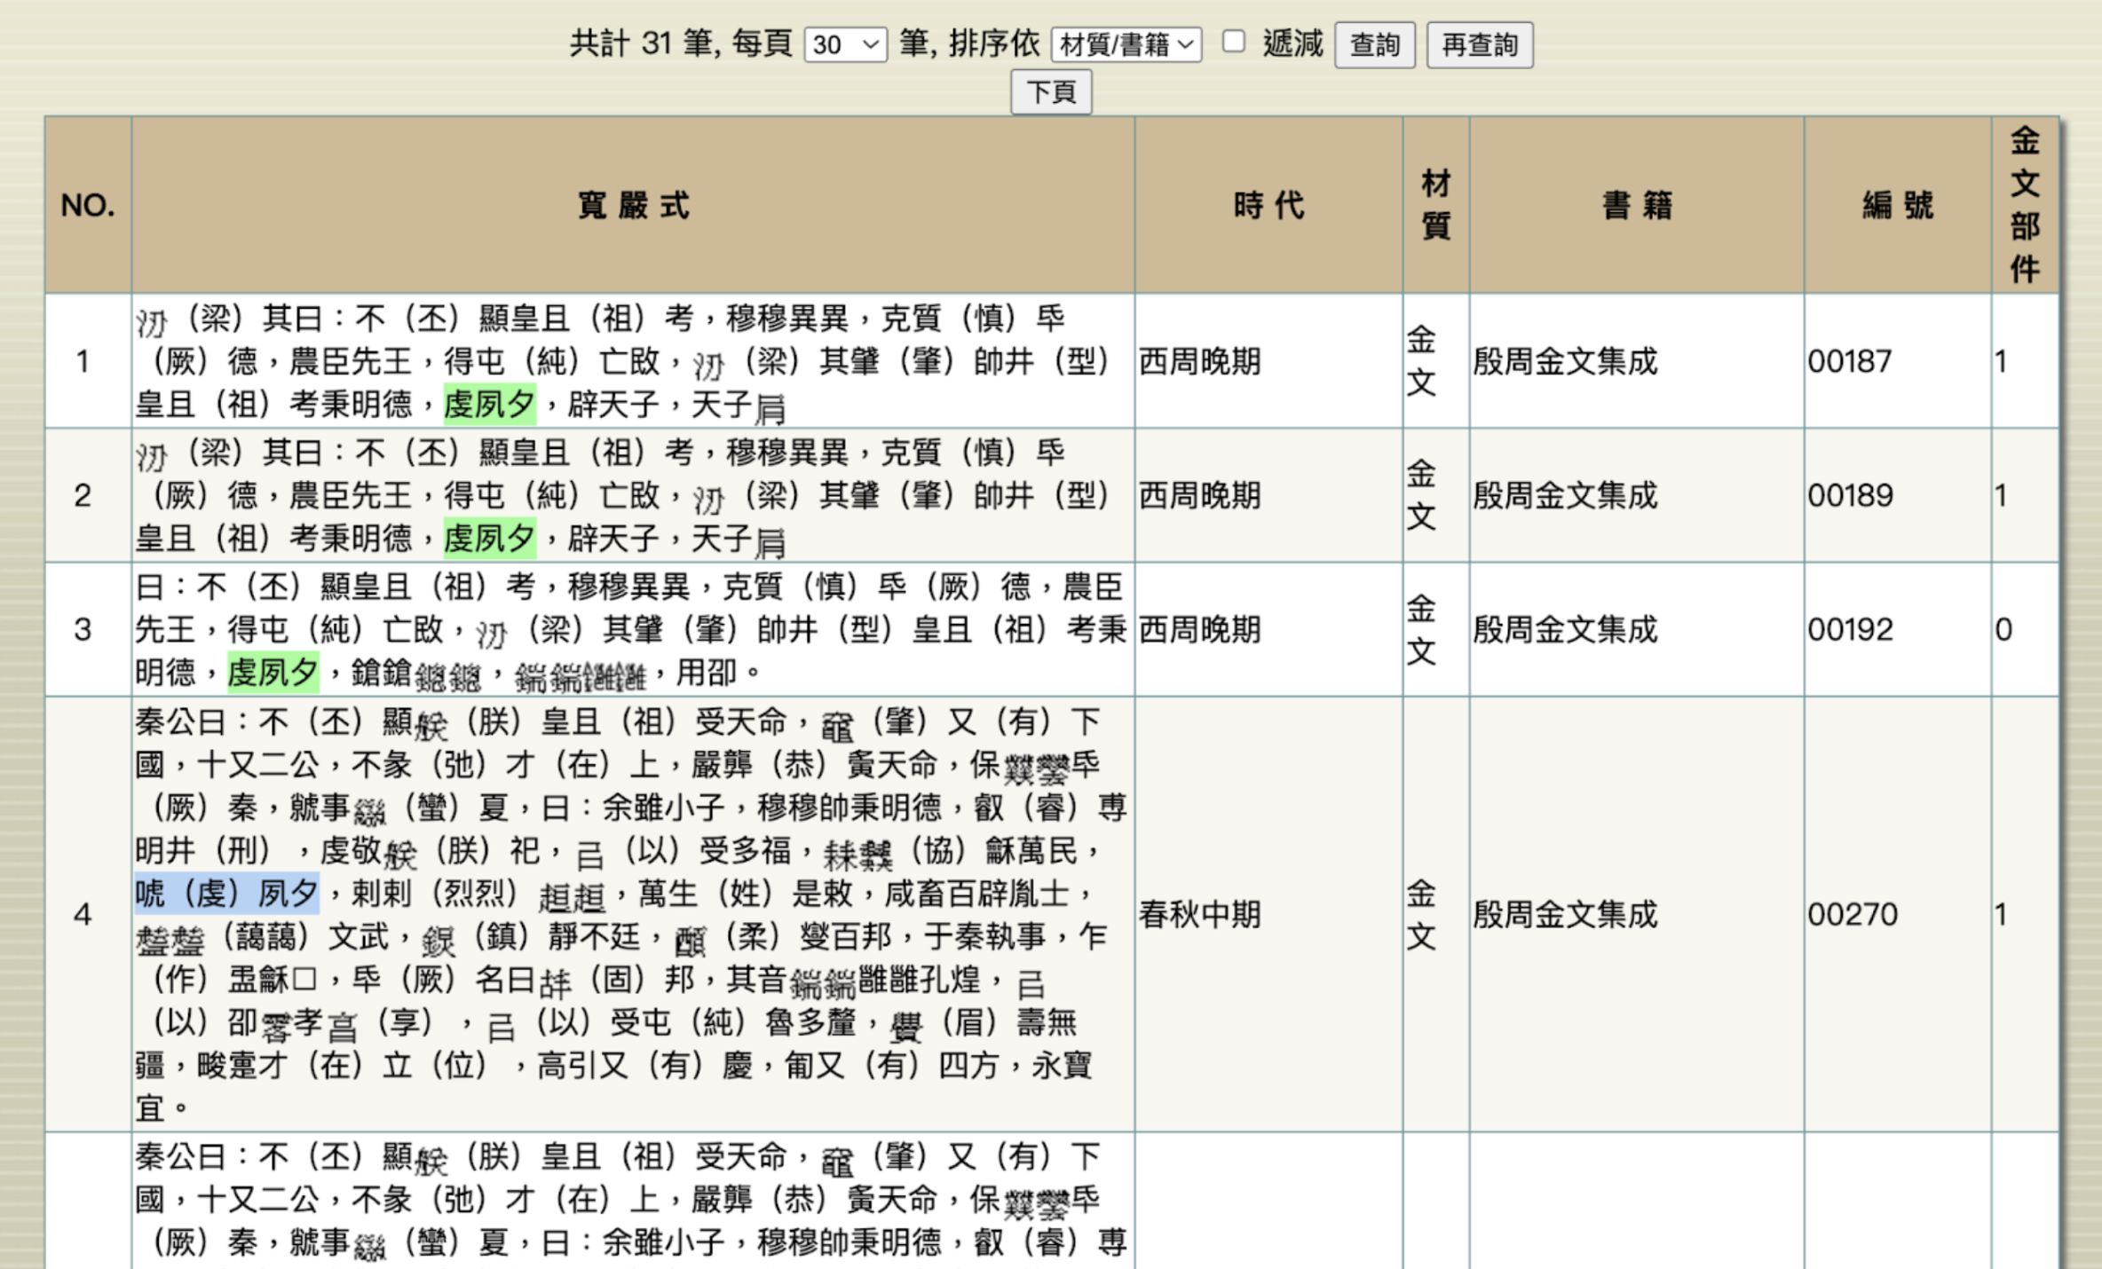Click the blue highlighted 虔夙夕 phrase in row 4

click(226, 894)
